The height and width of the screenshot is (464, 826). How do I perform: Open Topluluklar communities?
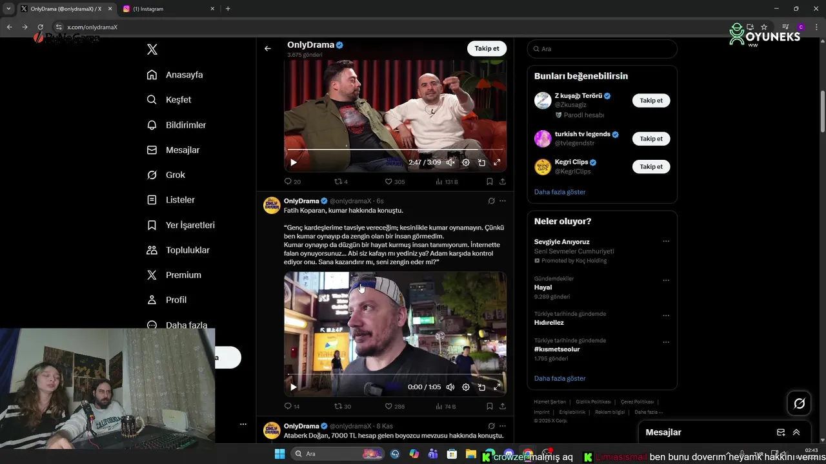178,250
